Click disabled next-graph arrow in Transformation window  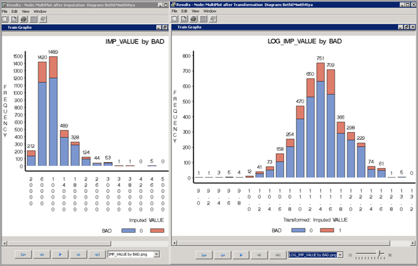pos(259,255)
